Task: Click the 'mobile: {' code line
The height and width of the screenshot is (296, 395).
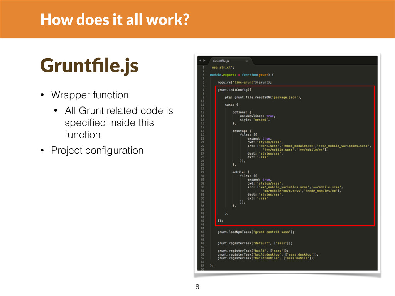Action: tap(241, 172)
